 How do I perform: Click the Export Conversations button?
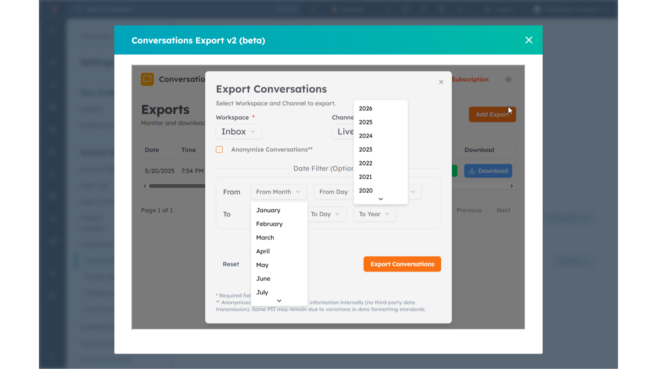tap(402, 264)
